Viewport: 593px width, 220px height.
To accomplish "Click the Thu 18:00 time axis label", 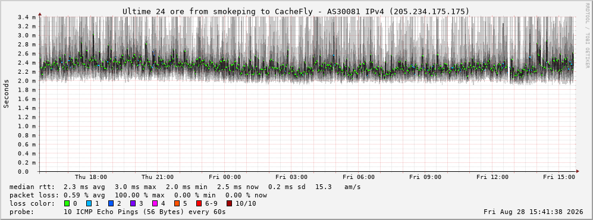I will pos(91,177).
